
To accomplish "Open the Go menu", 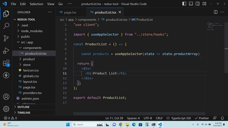I will (x=61, y=4).
